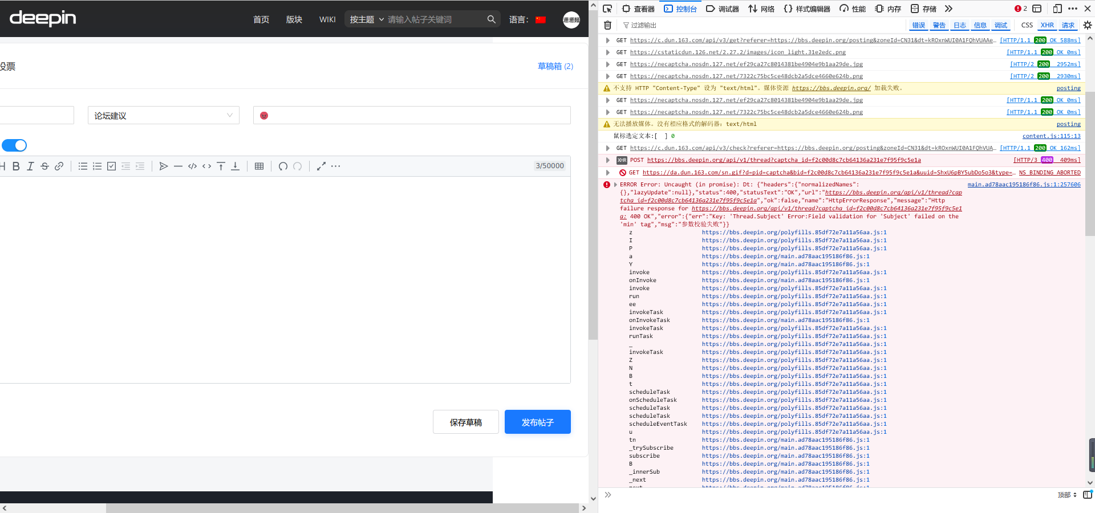Clear console output with trash icon
The width and height of the screenshot is (1095, 513).
[x=607, y=25]
